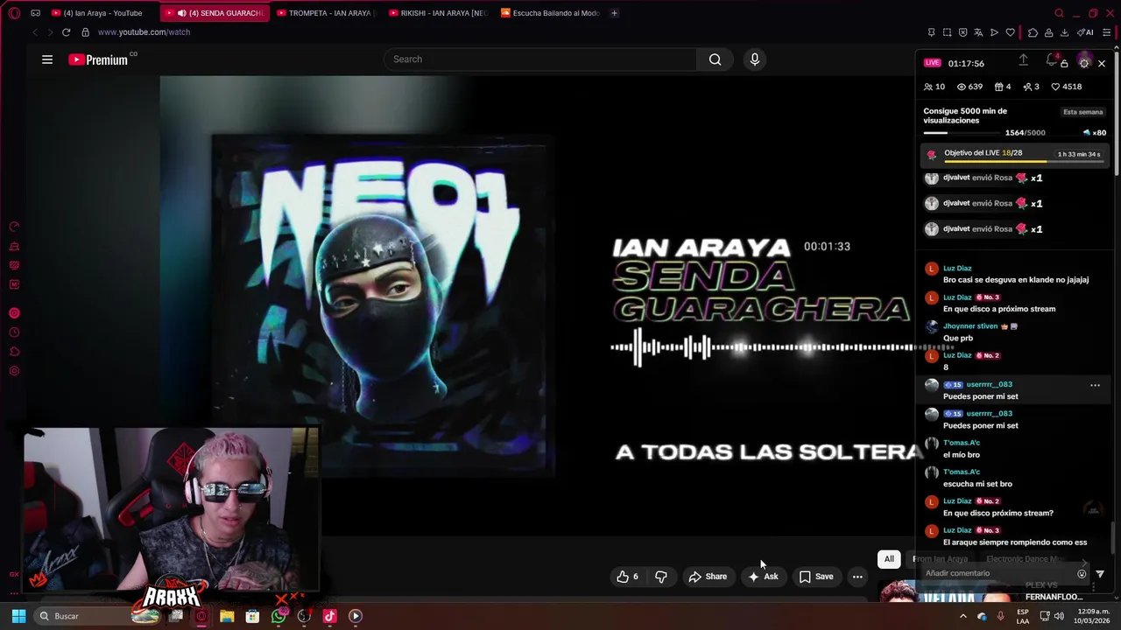Start voice search with microphone icon
1121x630 pixels.
point(755,59)
